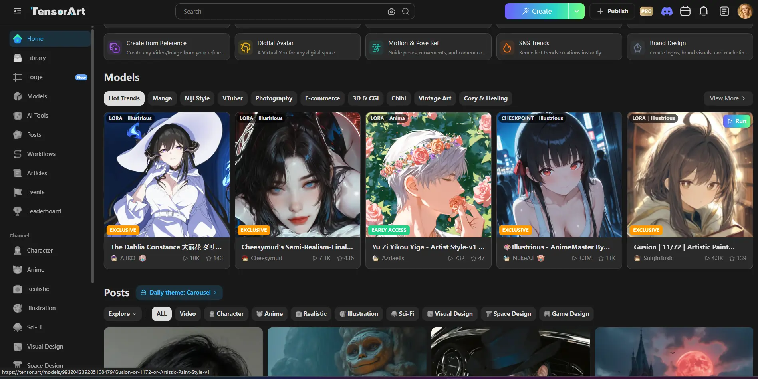Open Workflows in the sidebar
The image size is (758, 379).
[x=50, y=154]
